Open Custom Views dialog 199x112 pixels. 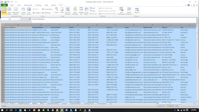tap(23, 11)
